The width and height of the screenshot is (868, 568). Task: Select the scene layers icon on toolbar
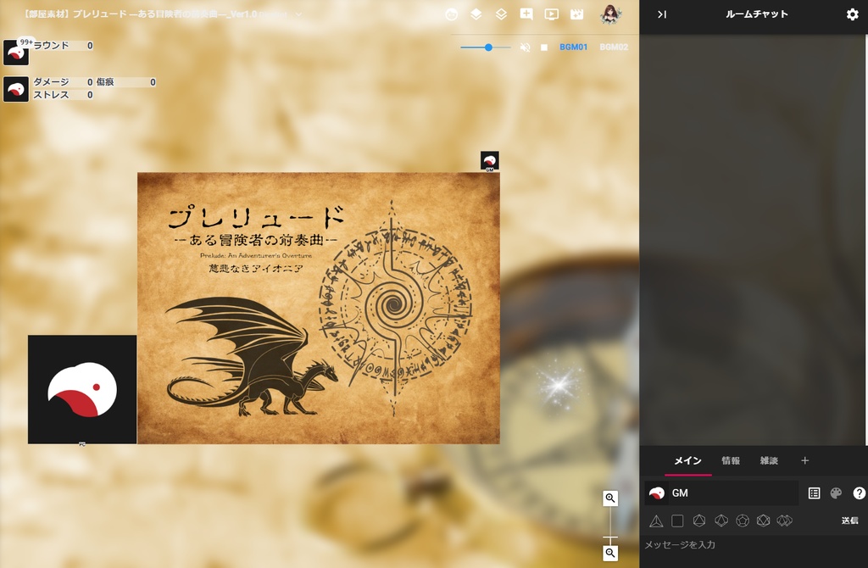point(476,14)
